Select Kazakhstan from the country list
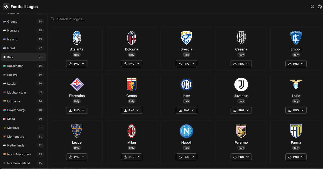 tap(16, 66)
